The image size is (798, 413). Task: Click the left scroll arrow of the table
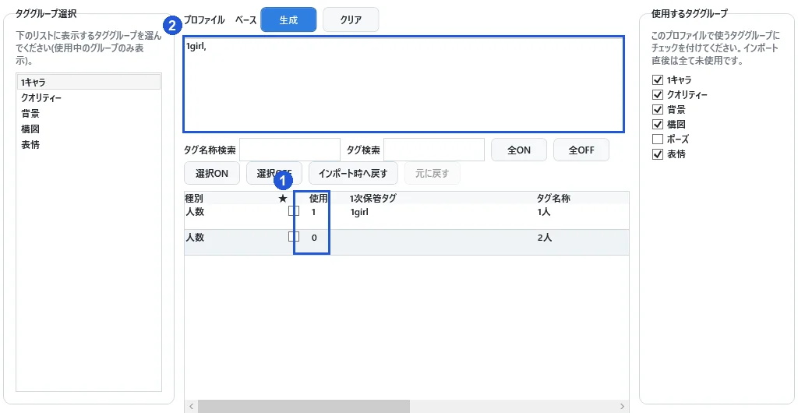click(x=191, y=407)
